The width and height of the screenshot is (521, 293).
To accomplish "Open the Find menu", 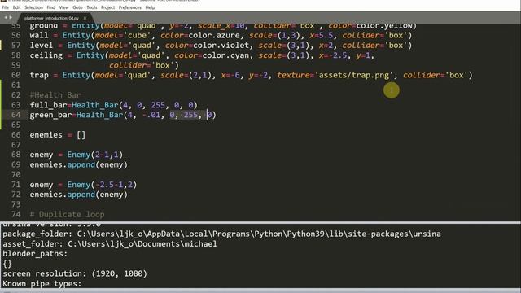I will 50,7.
